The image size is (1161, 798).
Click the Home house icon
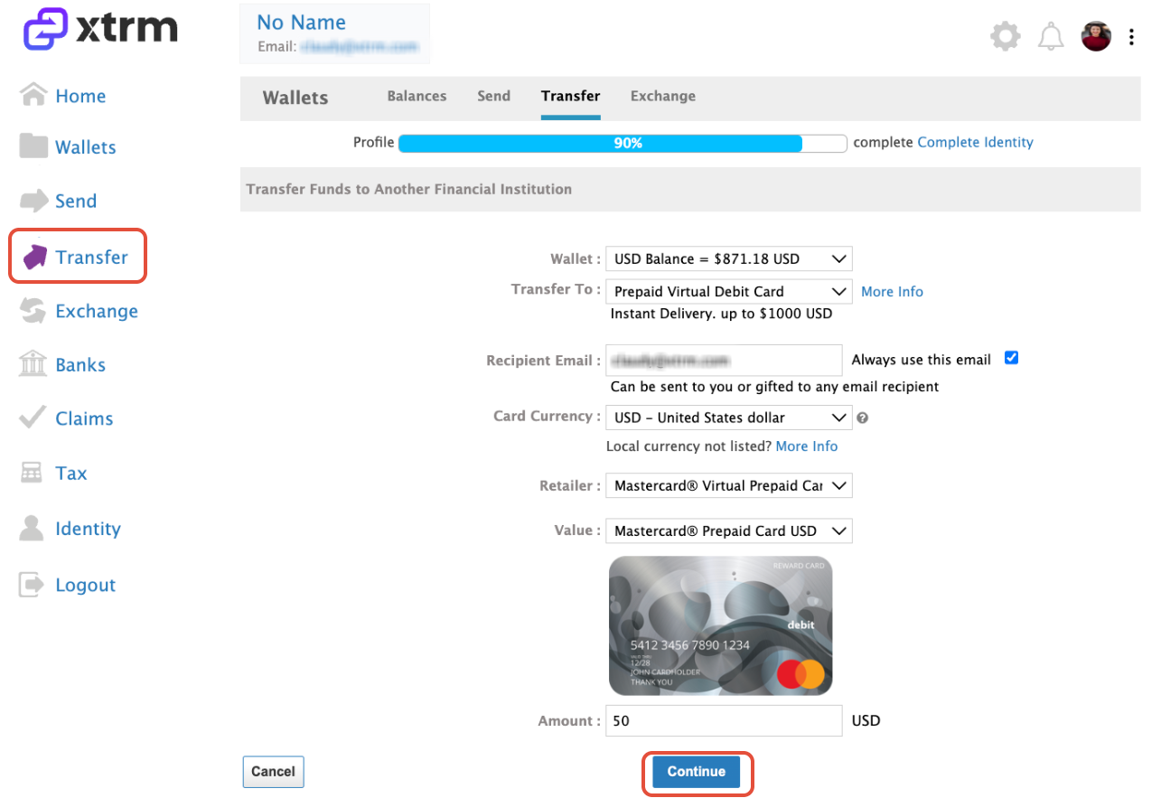point(33,94)
